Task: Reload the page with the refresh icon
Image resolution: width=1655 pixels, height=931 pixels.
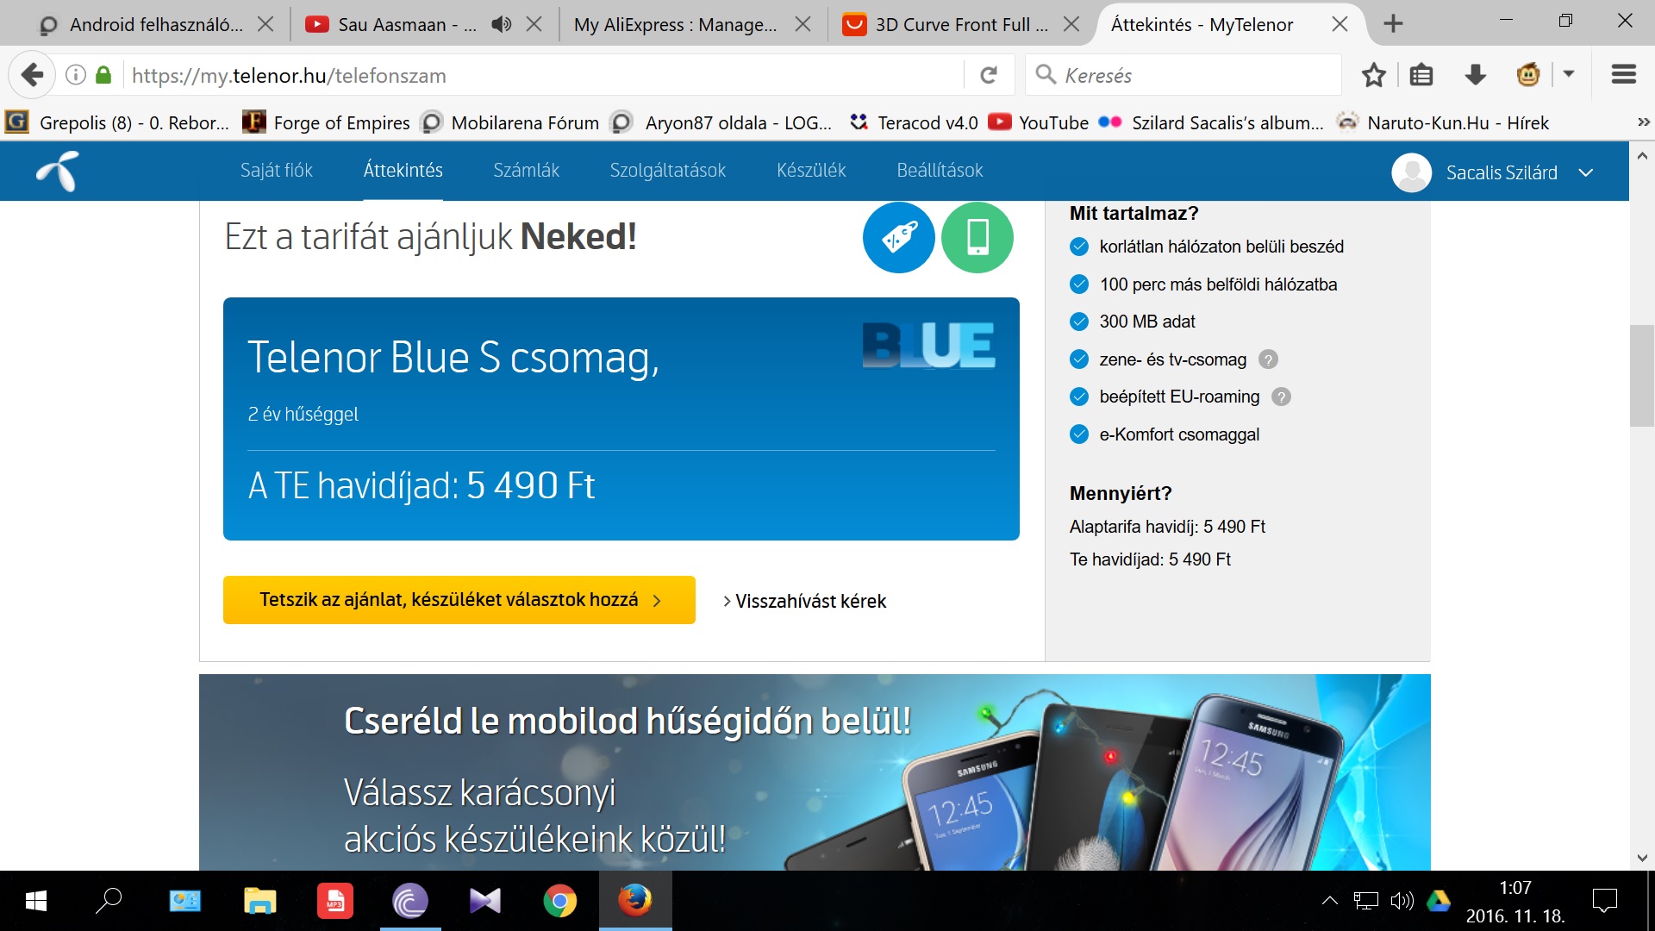Action: pyautogui.click(x=989, y=75)
